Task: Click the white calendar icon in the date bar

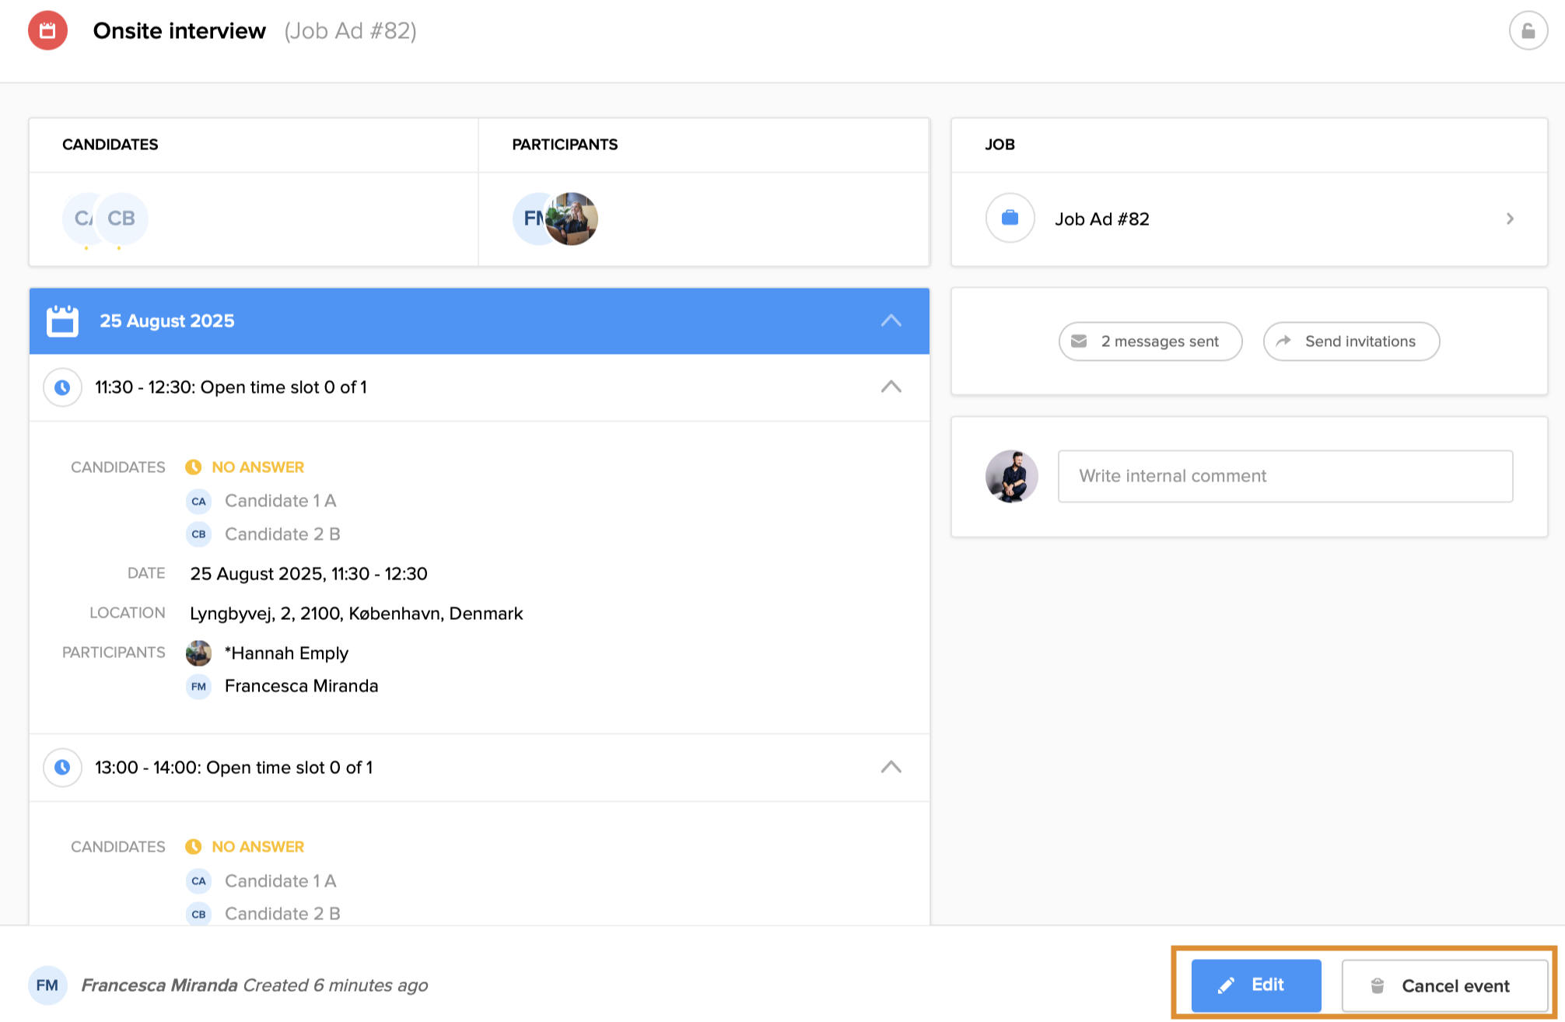Action: click(62, 320)
